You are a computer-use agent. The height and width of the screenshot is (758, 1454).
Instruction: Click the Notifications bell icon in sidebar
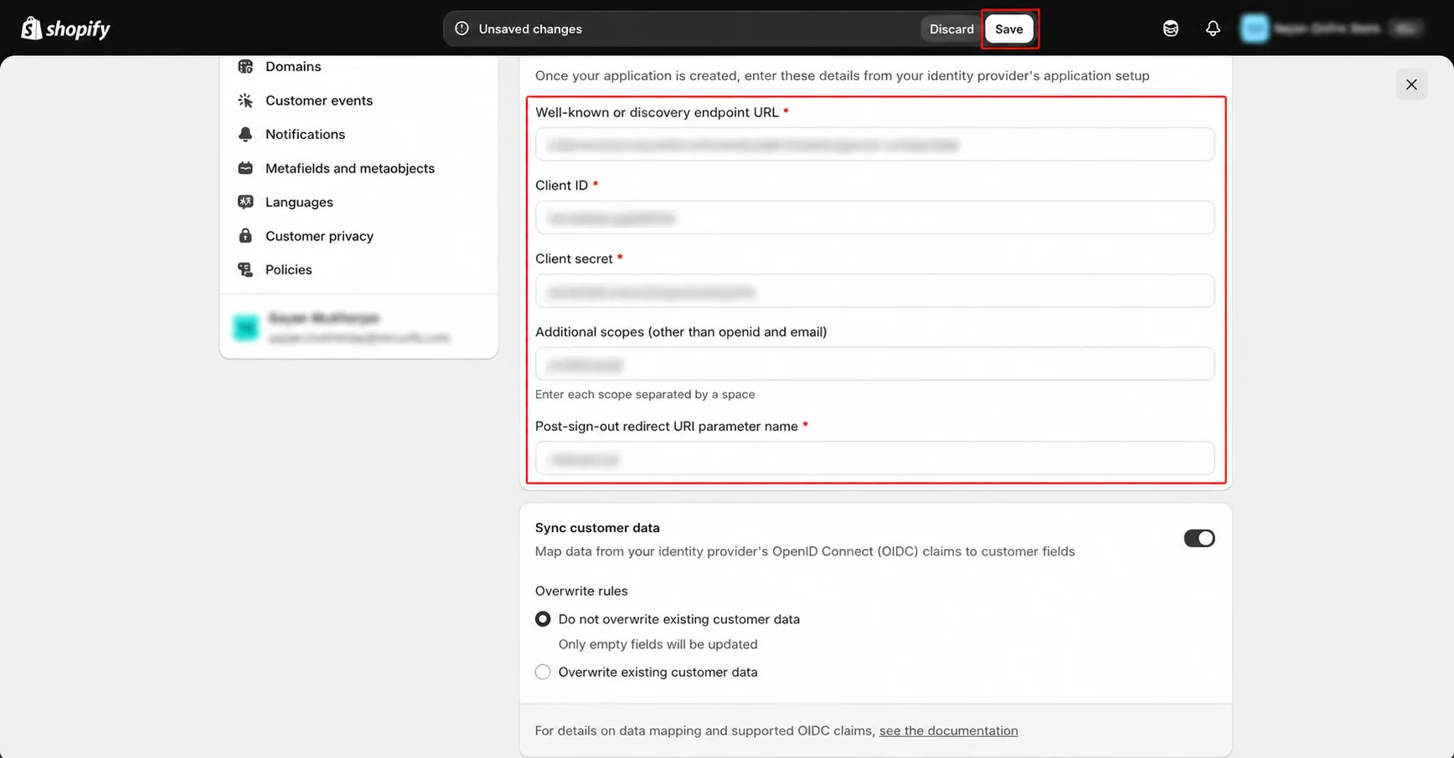245,134
